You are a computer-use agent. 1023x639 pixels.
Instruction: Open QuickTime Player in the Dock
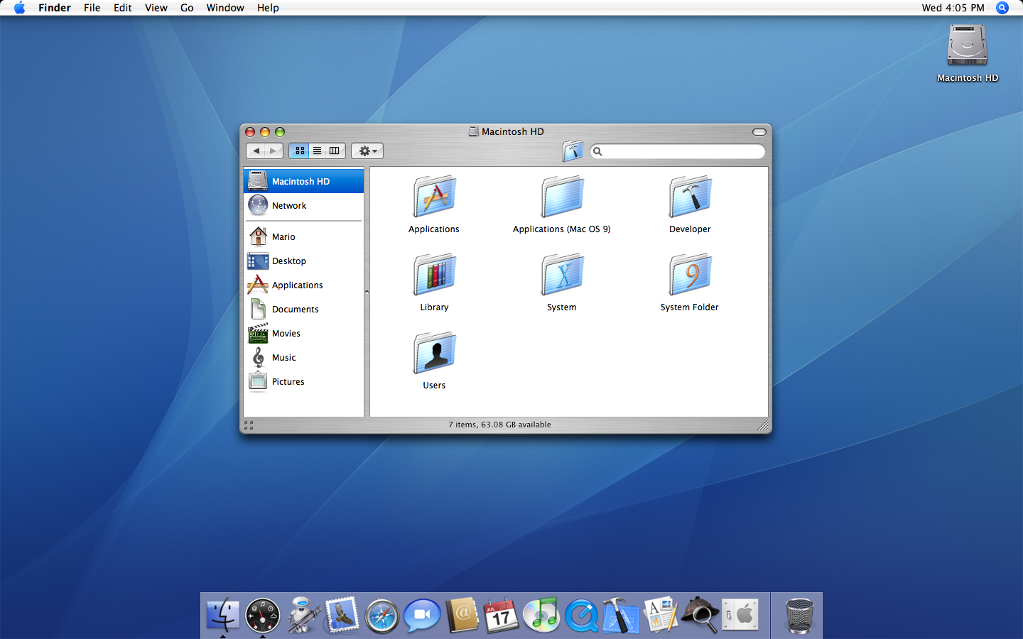pos(581,616)
